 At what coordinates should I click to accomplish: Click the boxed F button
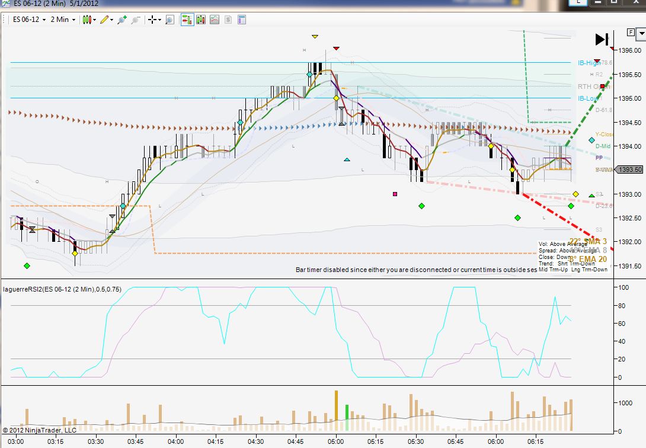631,32
